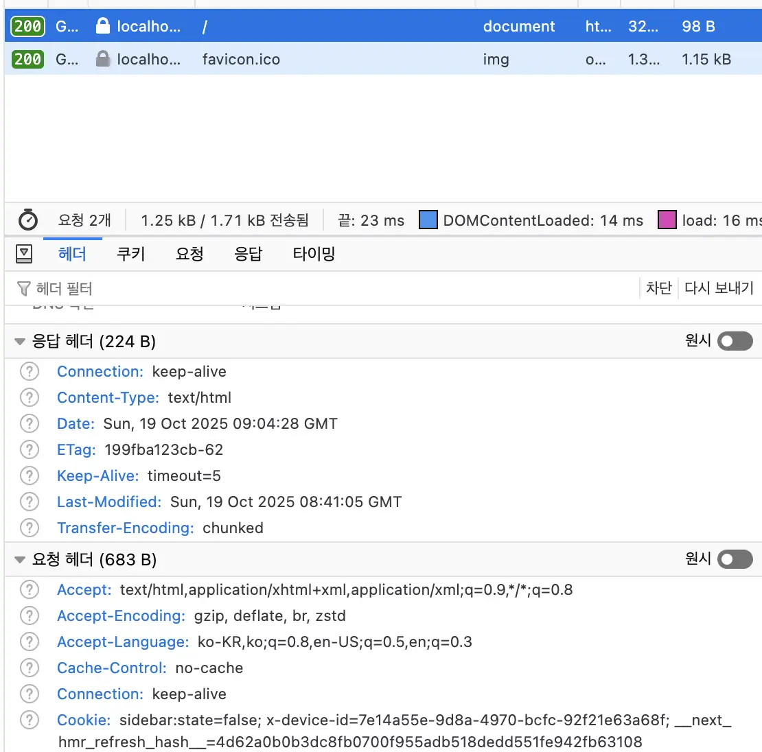This screenshot has height=752, width=762.
Task: Click help icon beside Last-Modified header
Action: point(30,502)
